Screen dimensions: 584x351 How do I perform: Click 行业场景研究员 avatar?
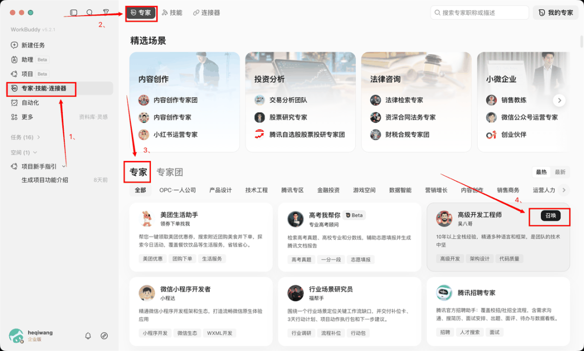click(x=295, y=293)
